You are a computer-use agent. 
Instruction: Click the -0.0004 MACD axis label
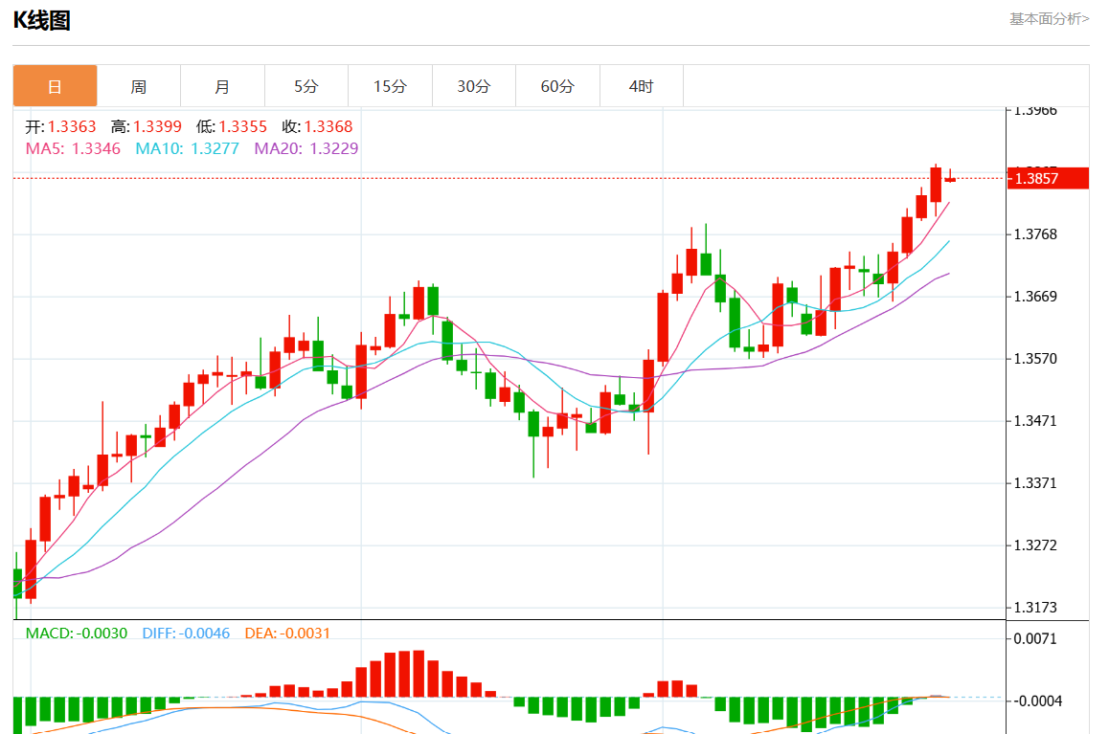click(x=1037, y=701)
